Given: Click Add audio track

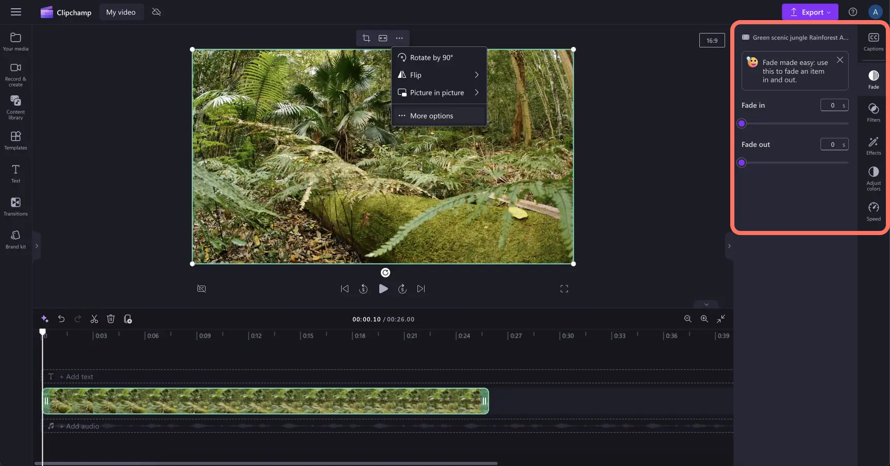Looking at the screenshot, I should [79, 426].
